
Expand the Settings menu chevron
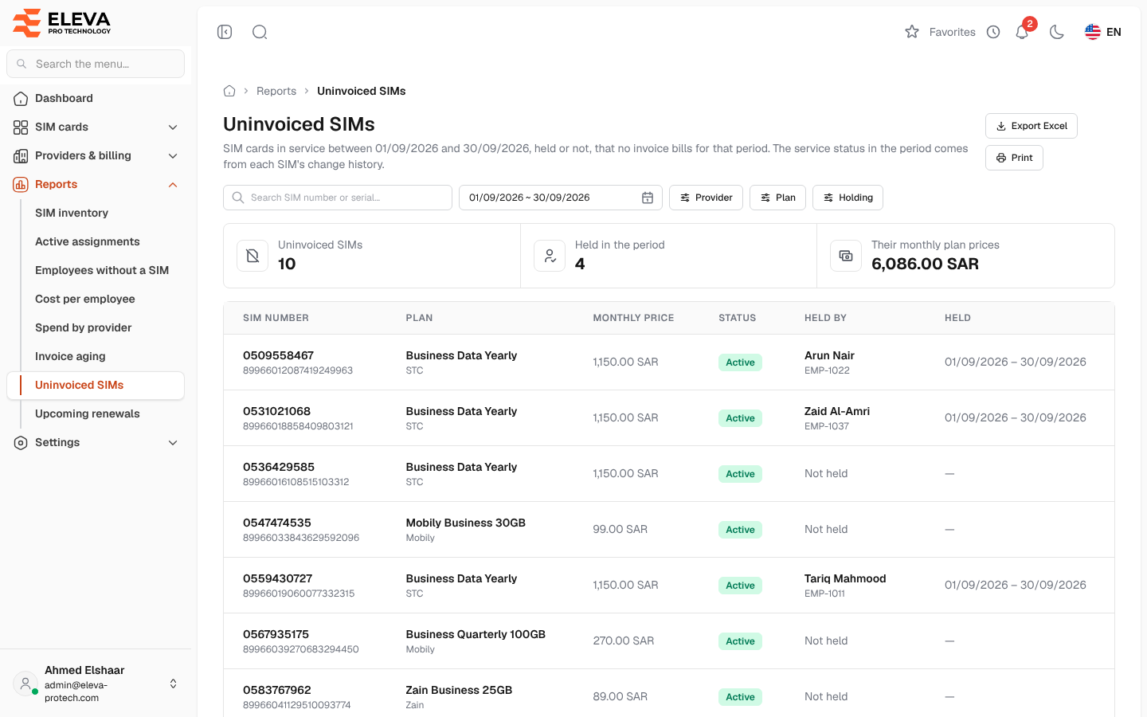pos(173,442)
